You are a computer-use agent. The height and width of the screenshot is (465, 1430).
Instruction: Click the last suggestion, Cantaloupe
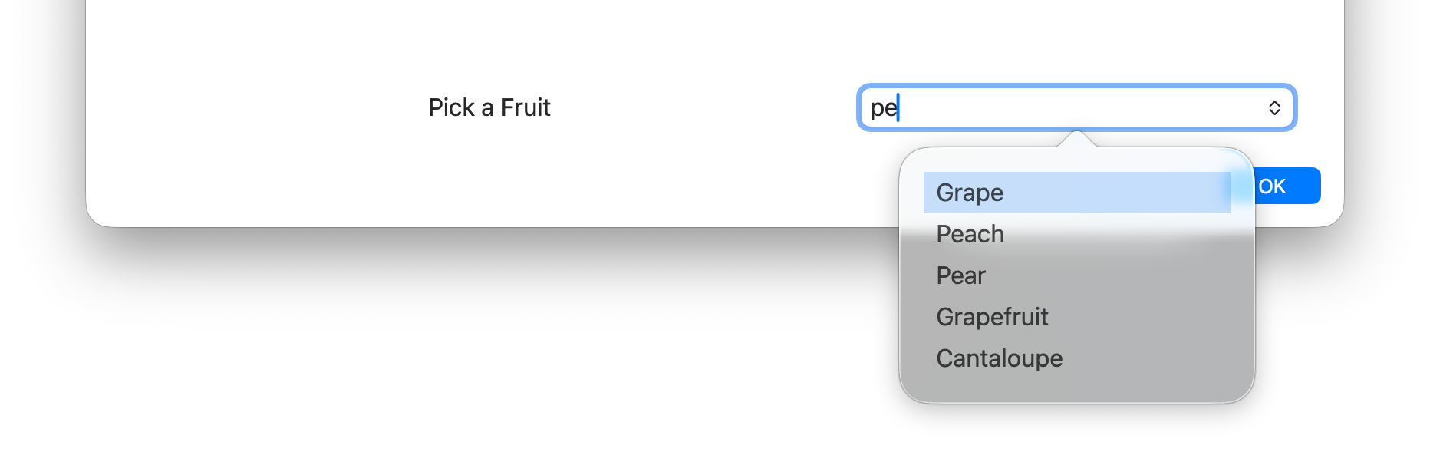tap(1000, 358)
